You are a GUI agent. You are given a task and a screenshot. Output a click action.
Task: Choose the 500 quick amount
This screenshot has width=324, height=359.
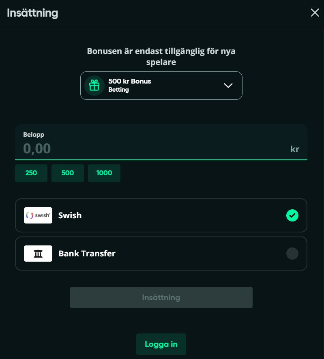pos(67,173)
